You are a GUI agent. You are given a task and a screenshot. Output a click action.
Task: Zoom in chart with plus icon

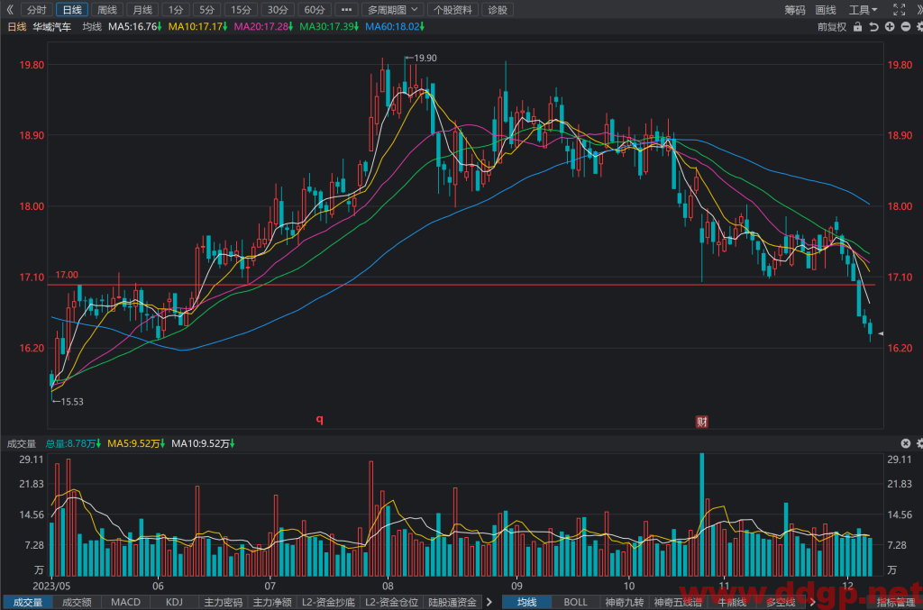coord(890,27)
